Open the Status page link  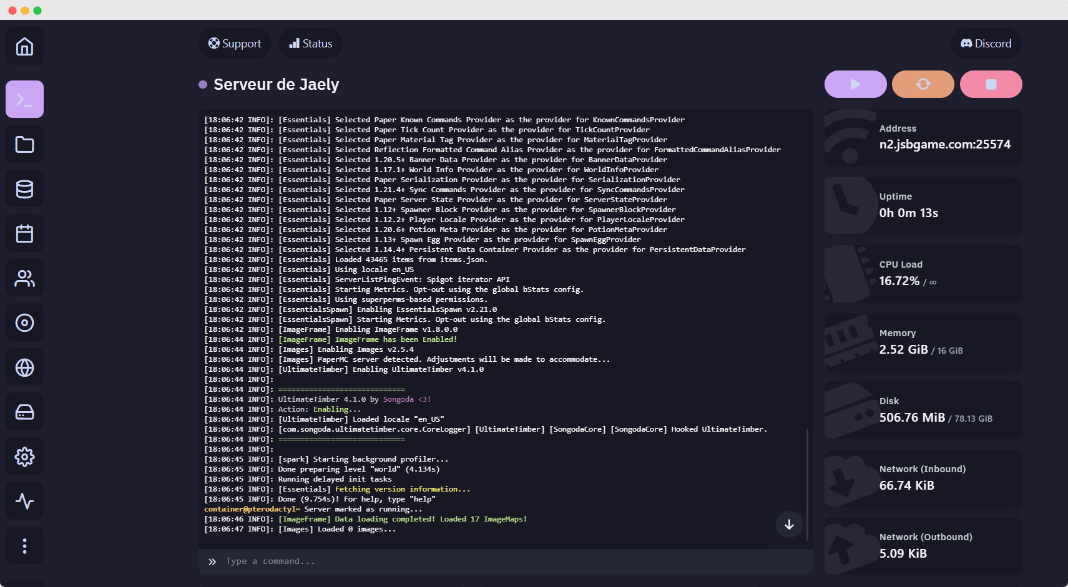(310, 44)
